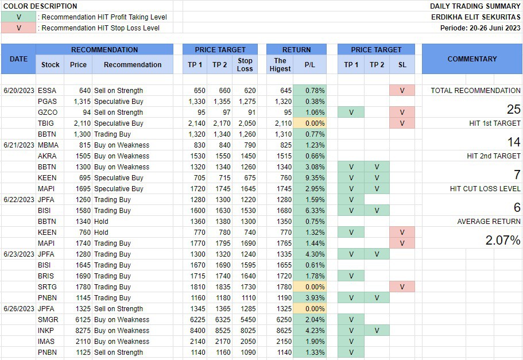Select the DATE column header
Image resolution: width=523 pixels, height=360 pixels.
pos(18,59)
